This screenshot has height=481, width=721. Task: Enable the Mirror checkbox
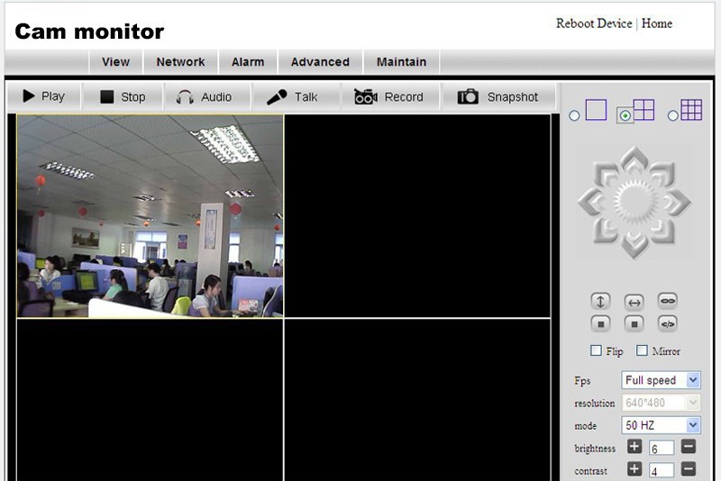[643, 350]
